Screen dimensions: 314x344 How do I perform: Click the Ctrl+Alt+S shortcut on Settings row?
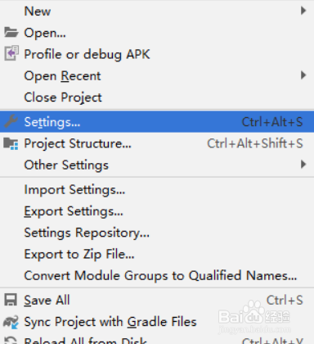point(272,122)
